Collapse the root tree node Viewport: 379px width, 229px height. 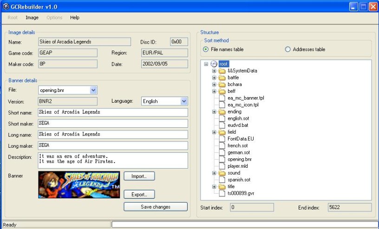click(x=206, y=64)
